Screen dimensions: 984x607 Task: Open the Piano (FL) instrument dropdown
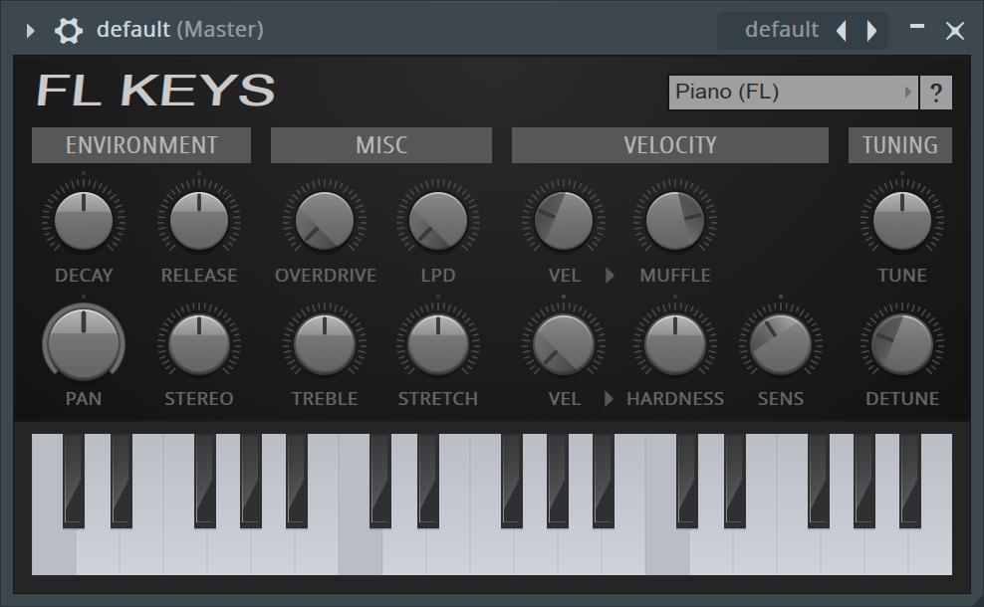[x=793, y=93]
